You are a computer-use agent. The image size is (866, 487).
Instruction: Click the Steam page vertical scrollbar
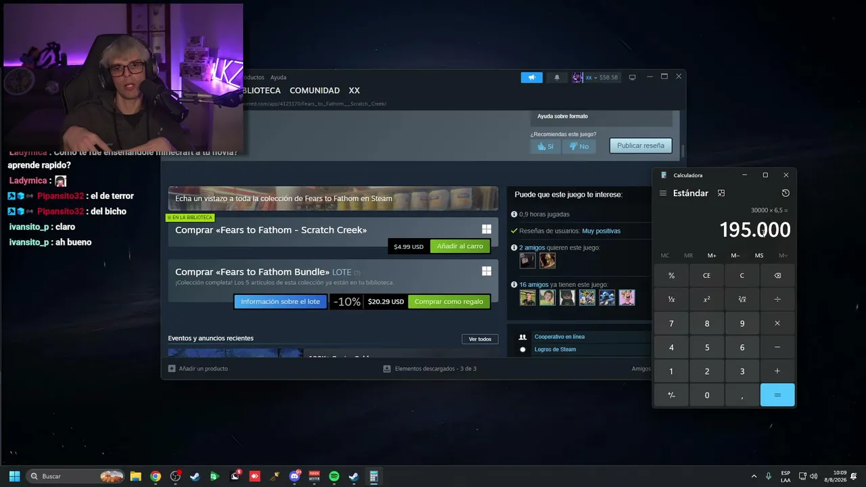[683, 151]
